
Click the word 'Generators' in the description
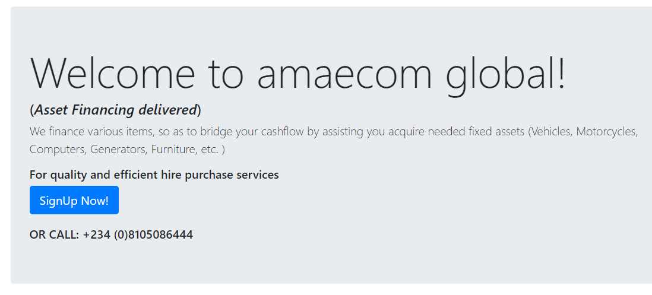click(x=118, y=150)
